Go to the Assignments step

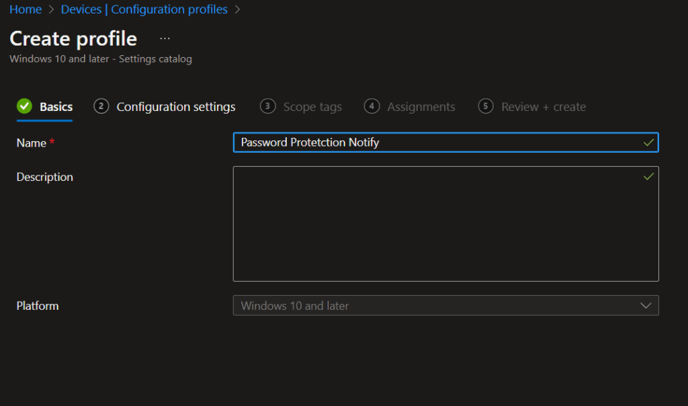(x=421, y=106)
